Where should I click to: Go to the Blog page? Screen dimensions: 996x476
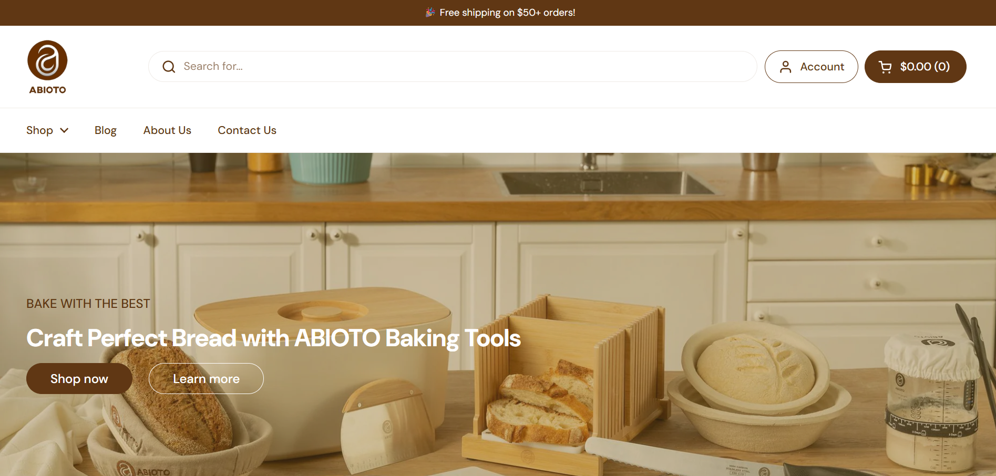click(x=106, y=130)
